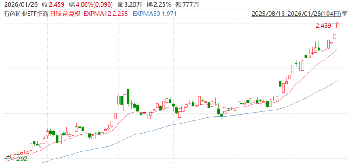Click the latest red candlestick at 2.459
Image resolution: width=349 pixels, height=165 pixels.
tap(338, 26)
